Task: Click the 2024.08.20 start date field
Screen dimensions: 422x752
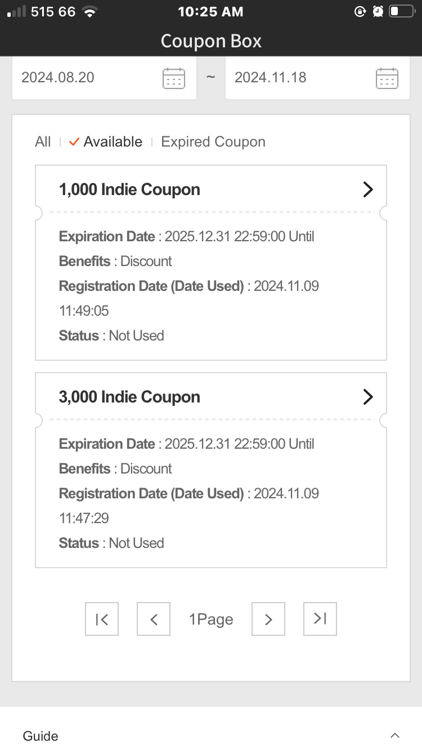Action: [104, 78]
